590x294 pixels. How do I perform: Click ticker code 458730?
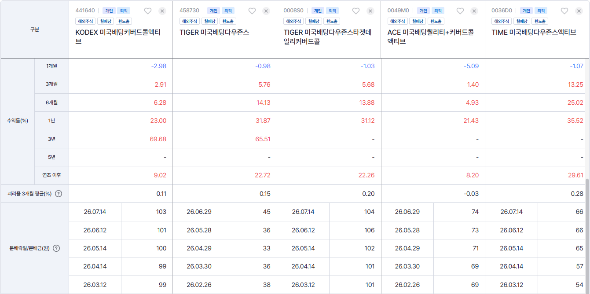[189, 11]
